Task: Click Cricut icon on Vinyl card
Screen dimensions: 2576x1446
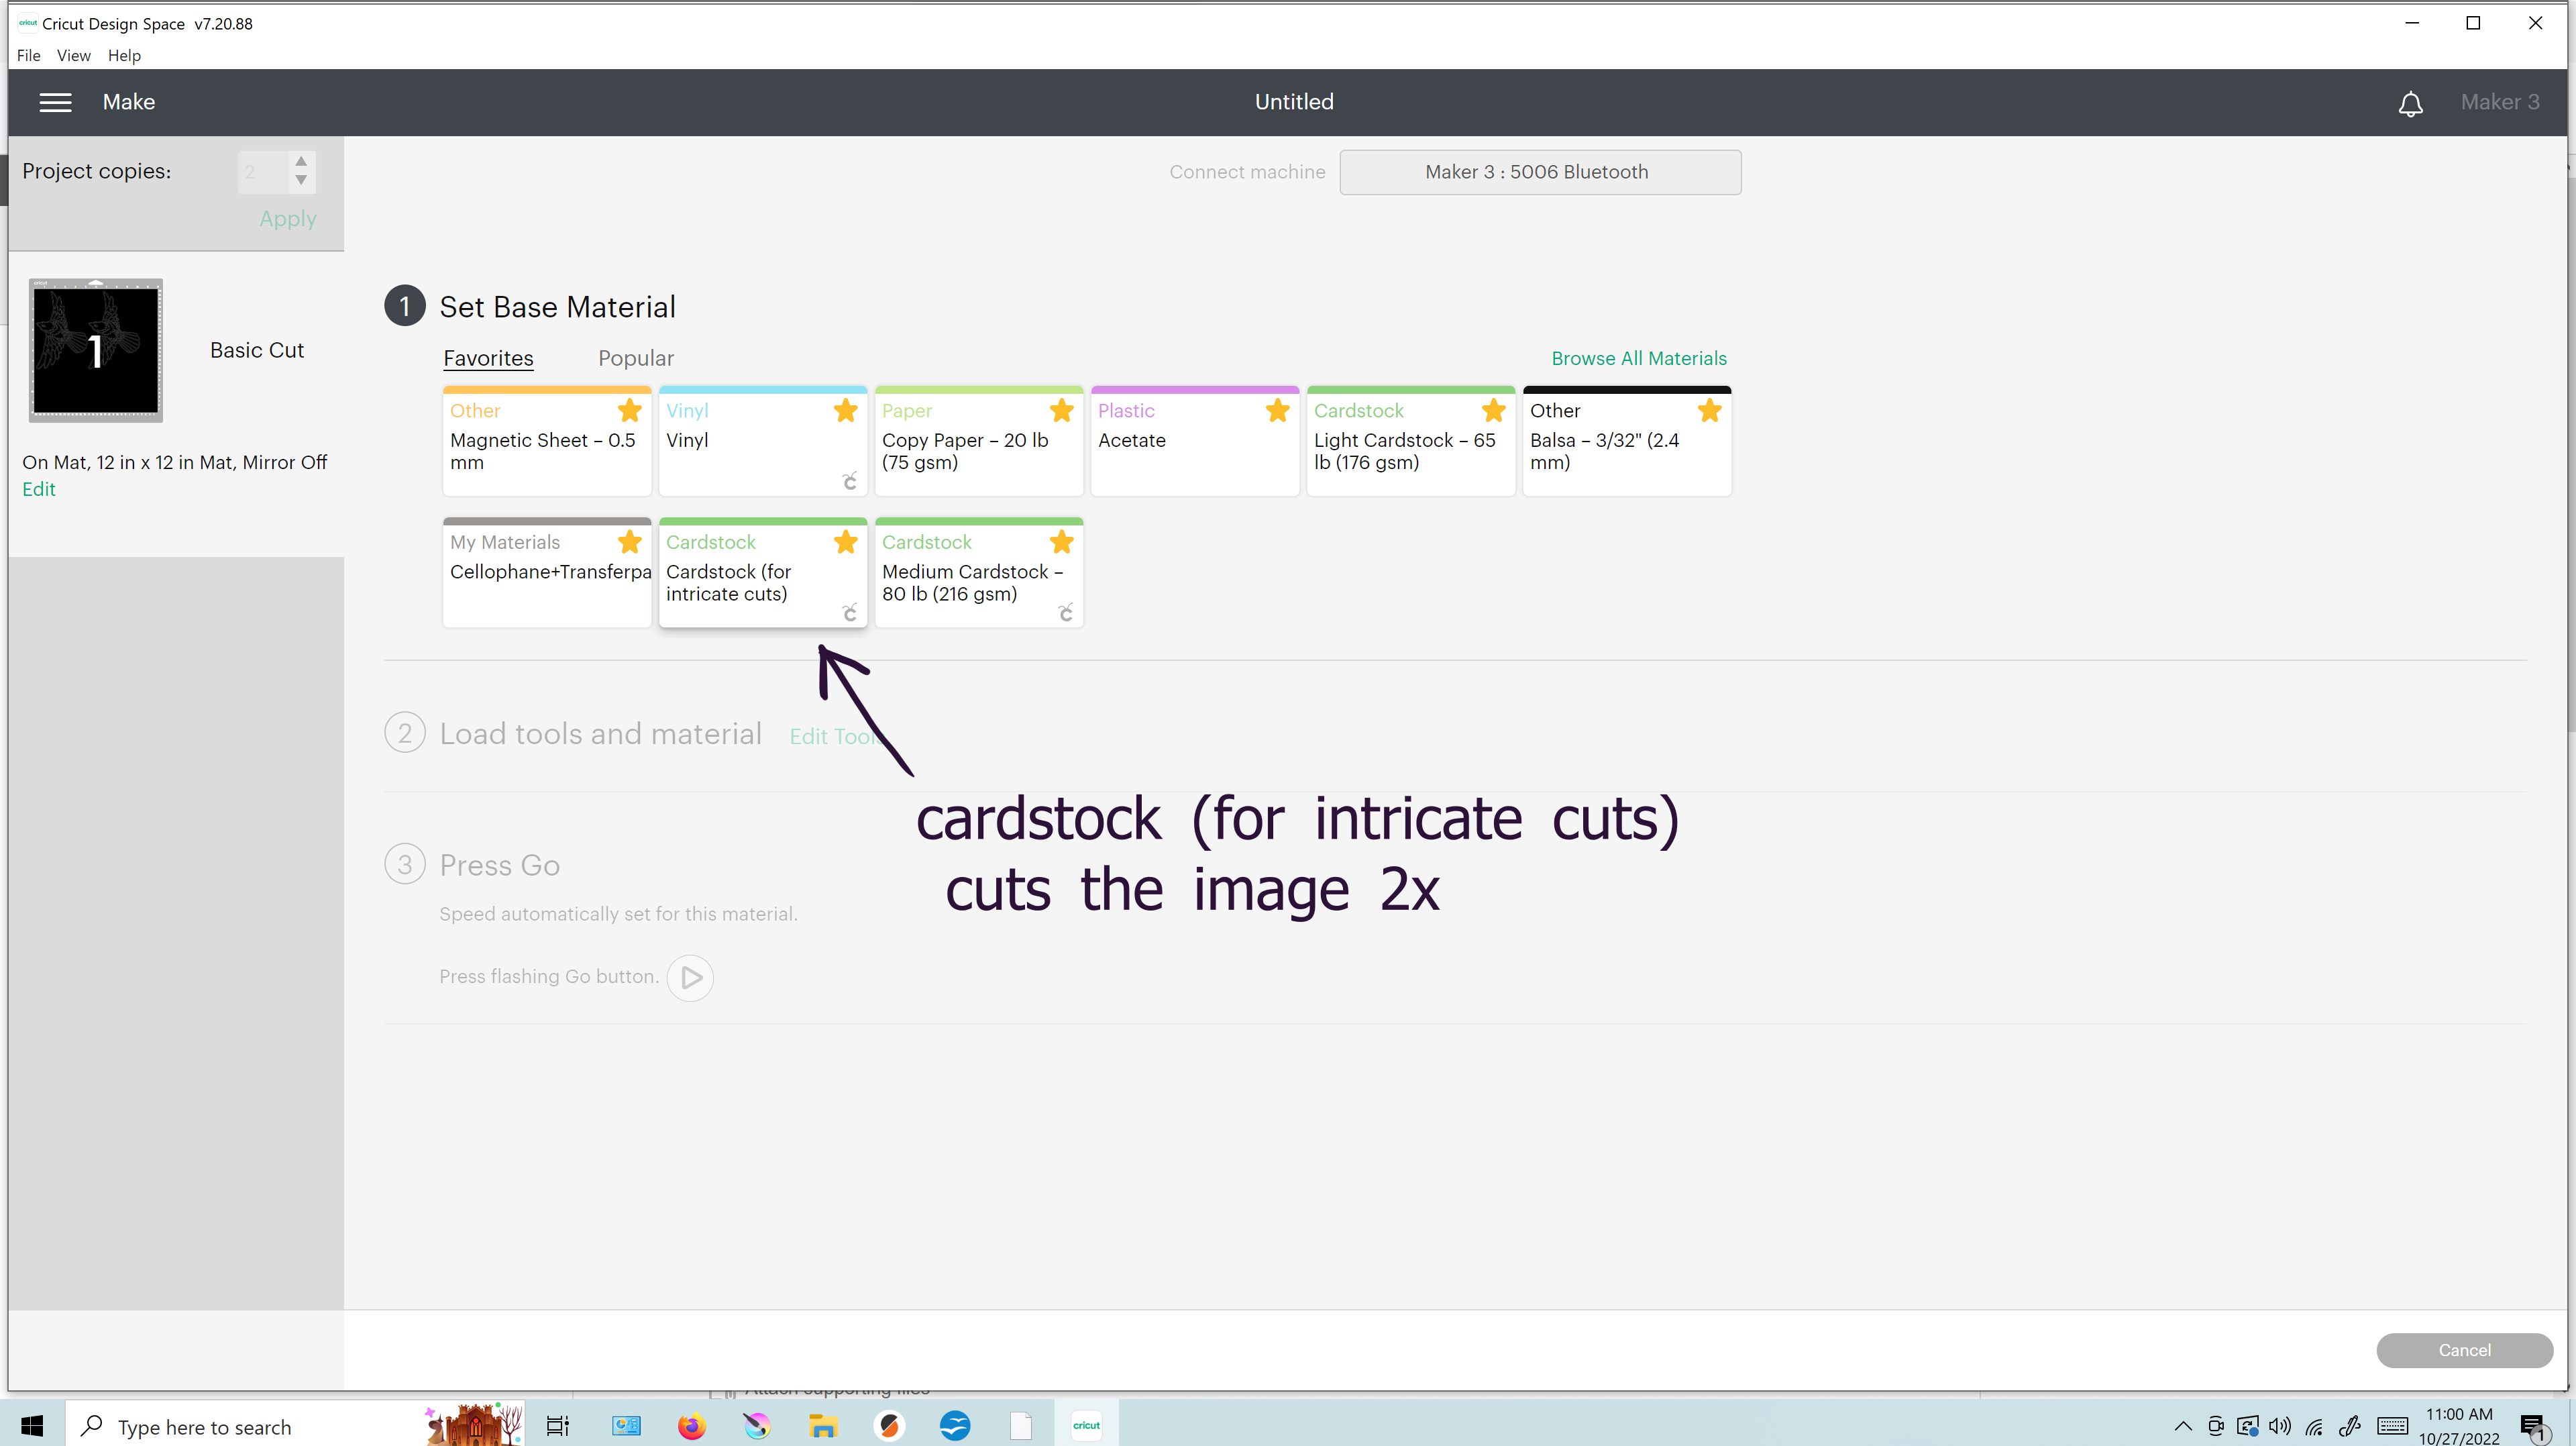Action: [850, 481]
